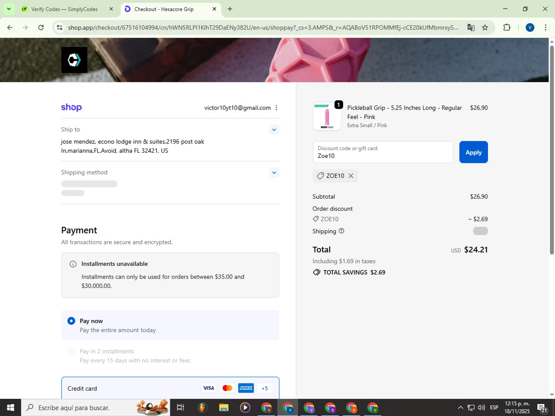Open the Shop logo link
555x416 pixels.
pos(71,107)
